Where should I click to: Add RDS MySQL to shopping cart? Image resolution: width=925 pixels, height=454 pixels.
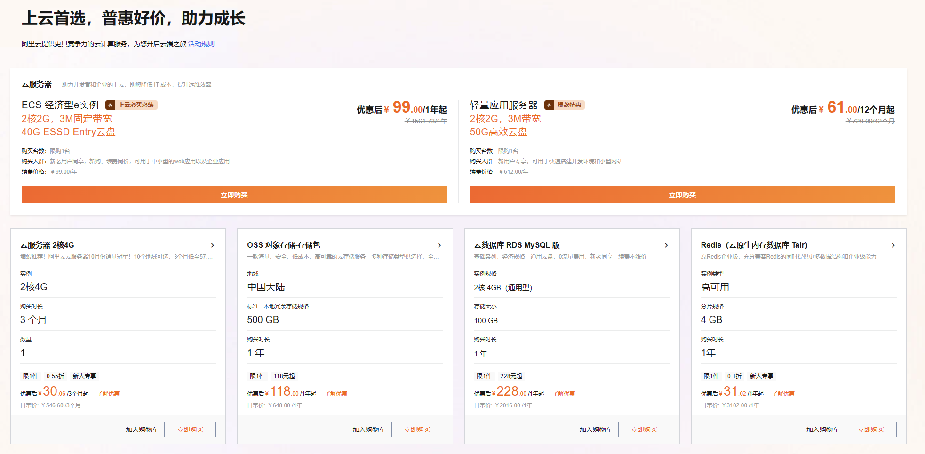pos(596,430)
